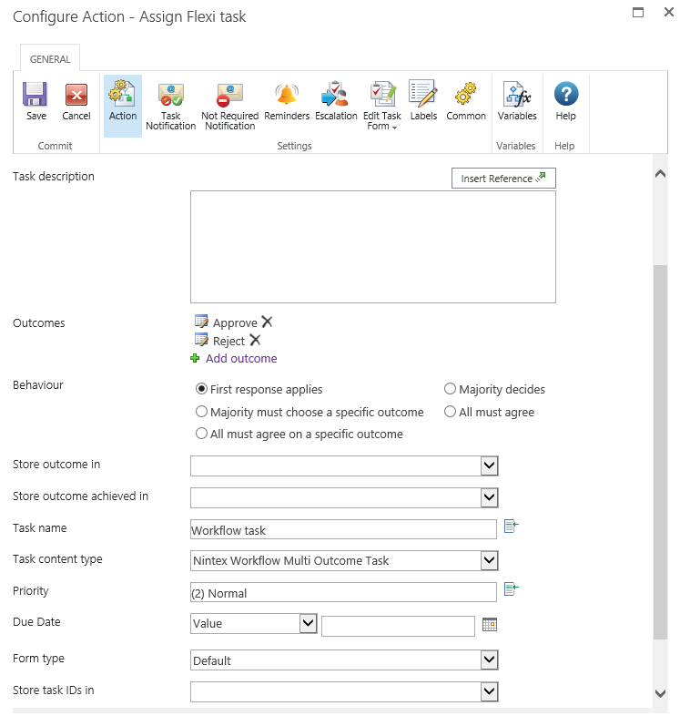Screen dimensions: 680x716
Task: Open the Task content type dropdown
Action: point(489,560)
